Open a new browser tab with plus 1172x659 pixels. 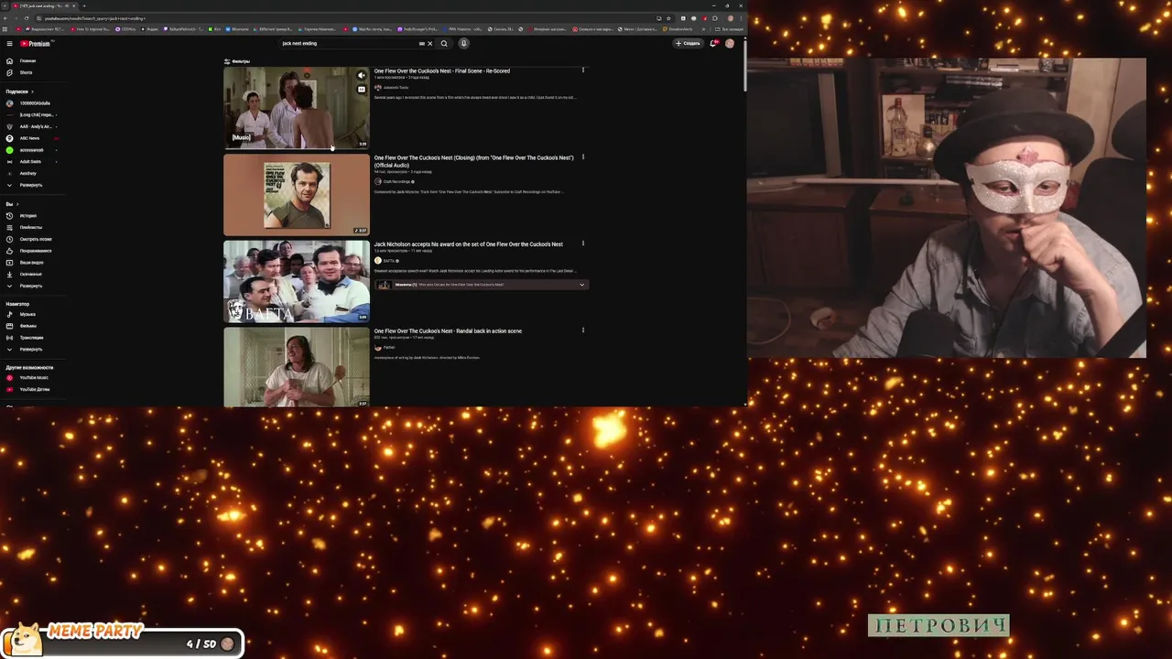pyautogui.click(x=84, y=5)
